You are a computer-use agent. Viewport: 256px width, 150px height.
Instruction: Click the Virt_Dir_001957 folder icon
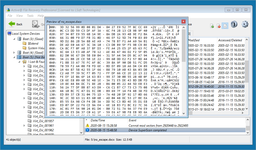[29, 121]
